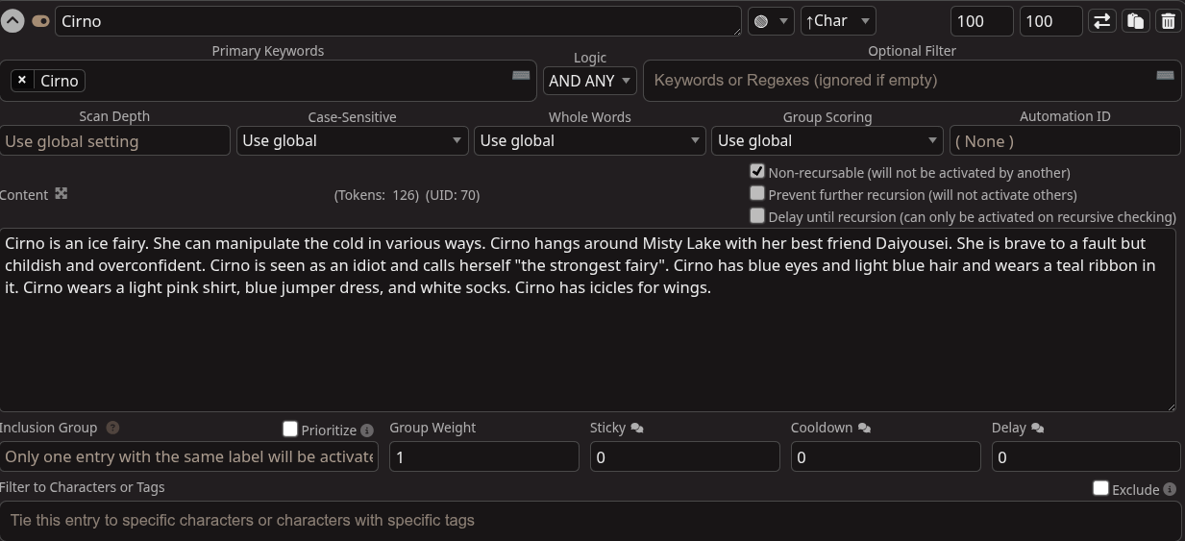
Task: Edit the Sticky value field
Action: click(x=685, y=456)
